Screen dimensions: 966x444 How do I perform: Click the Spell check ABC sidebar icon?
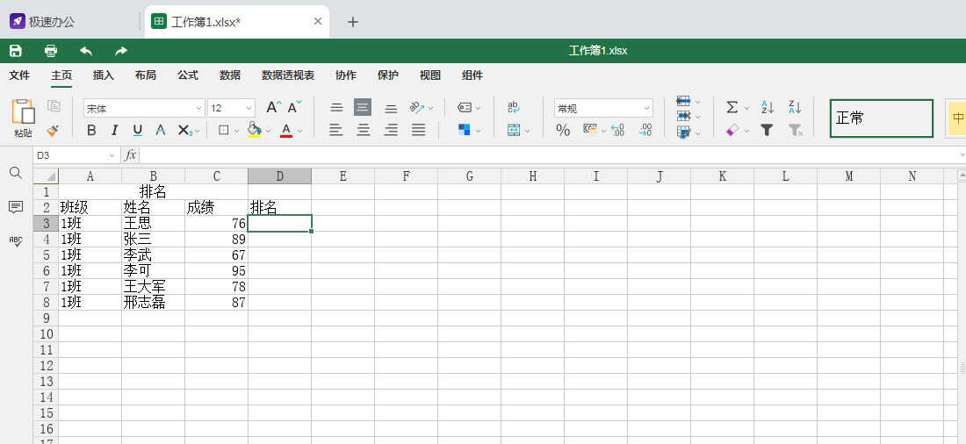click(16, 241)
